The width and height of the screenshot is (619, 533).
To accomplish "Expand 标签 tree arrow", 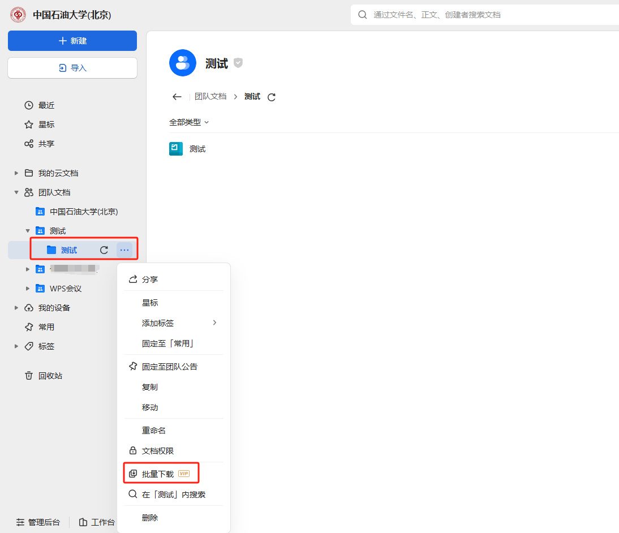I will tap(16, 346).
